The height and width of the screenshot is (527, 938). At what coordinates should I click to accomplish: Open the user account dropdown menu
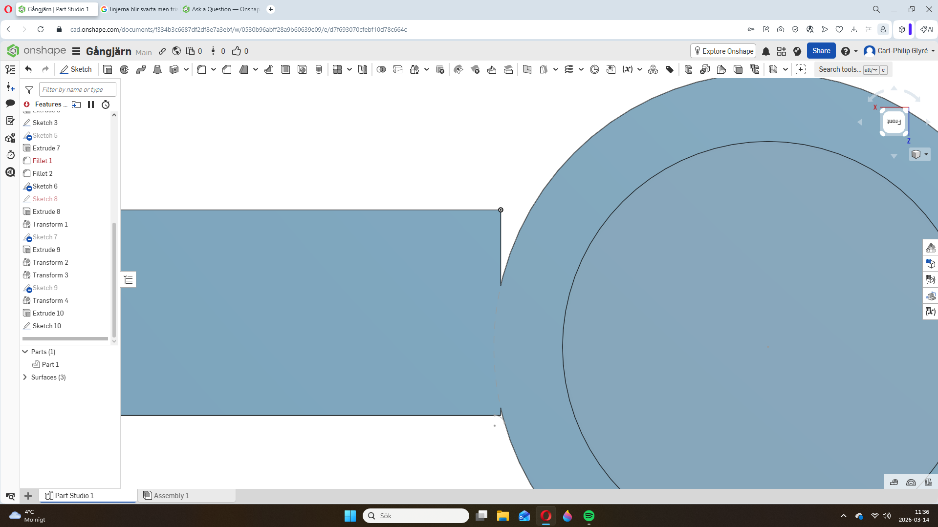pos(899,51)
